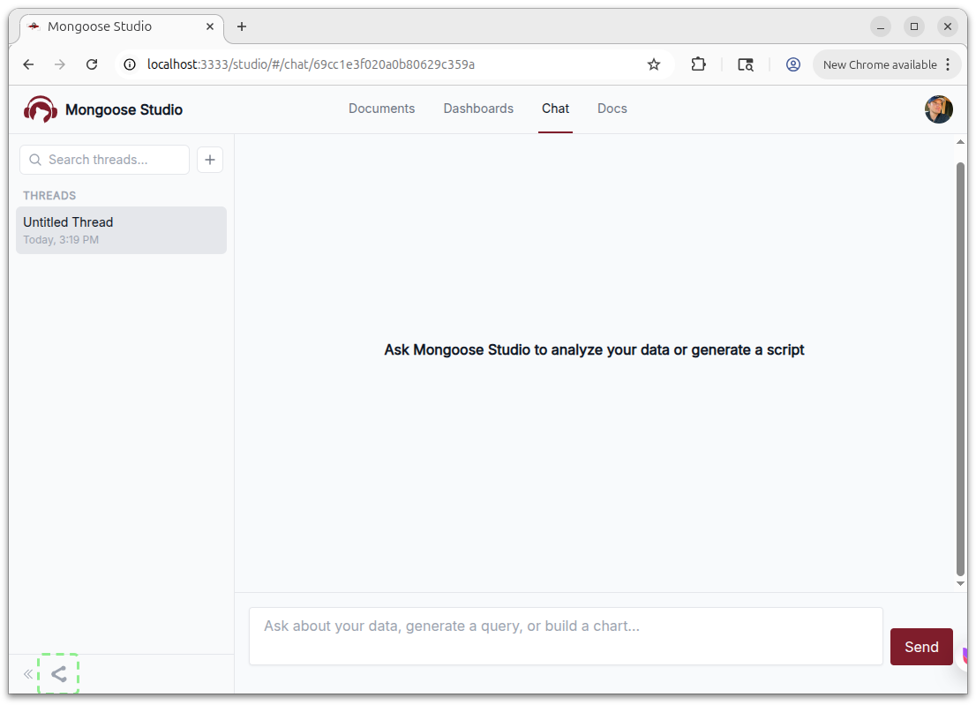
Task: Open the user avatar profile menu
Action: (x=938, y=109)
